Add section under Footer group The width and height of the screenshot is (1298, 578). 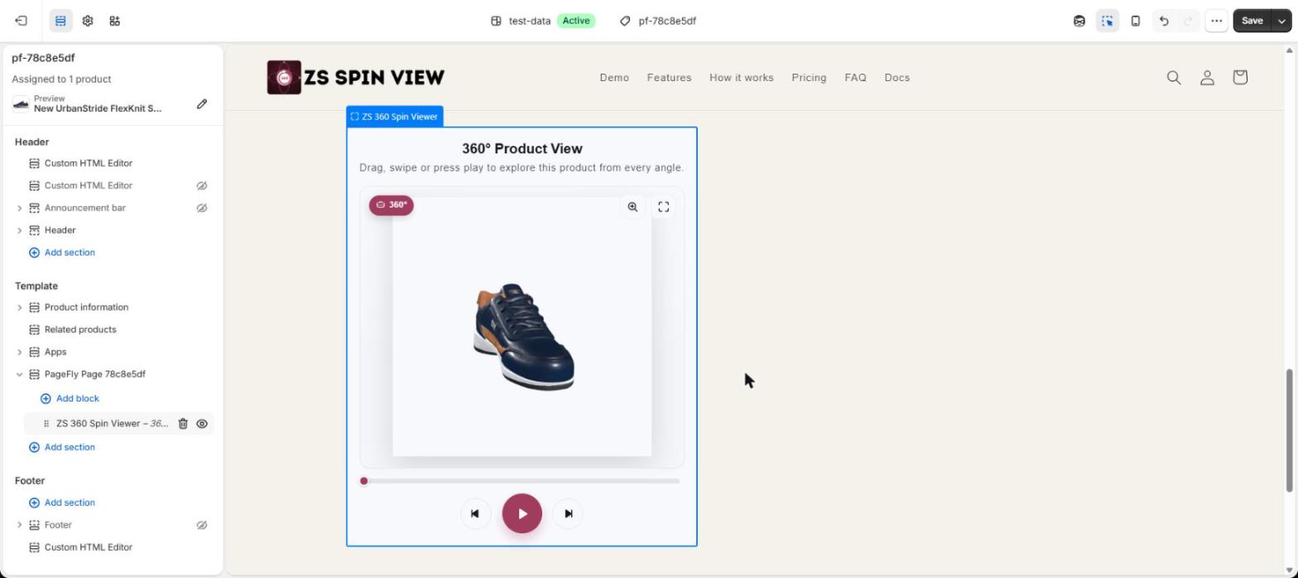(x=62, y=503)
